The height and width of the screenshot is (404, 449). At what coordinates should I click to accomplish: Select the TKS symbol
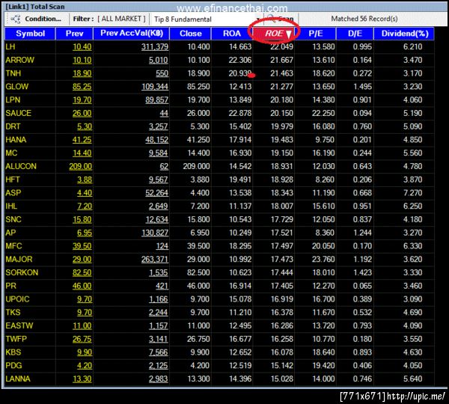13,313
